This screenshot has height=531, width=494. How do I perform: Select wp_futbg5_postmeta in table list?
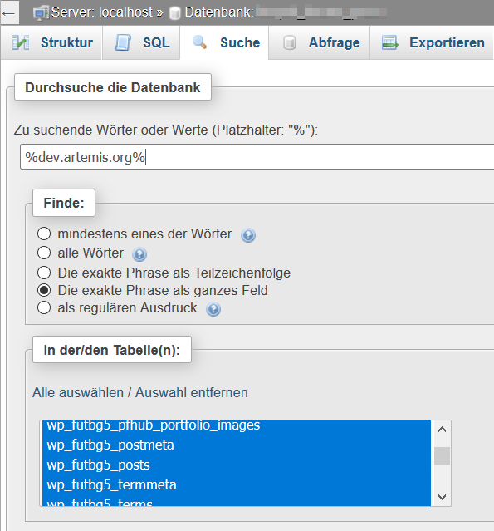tap(236, 445)
